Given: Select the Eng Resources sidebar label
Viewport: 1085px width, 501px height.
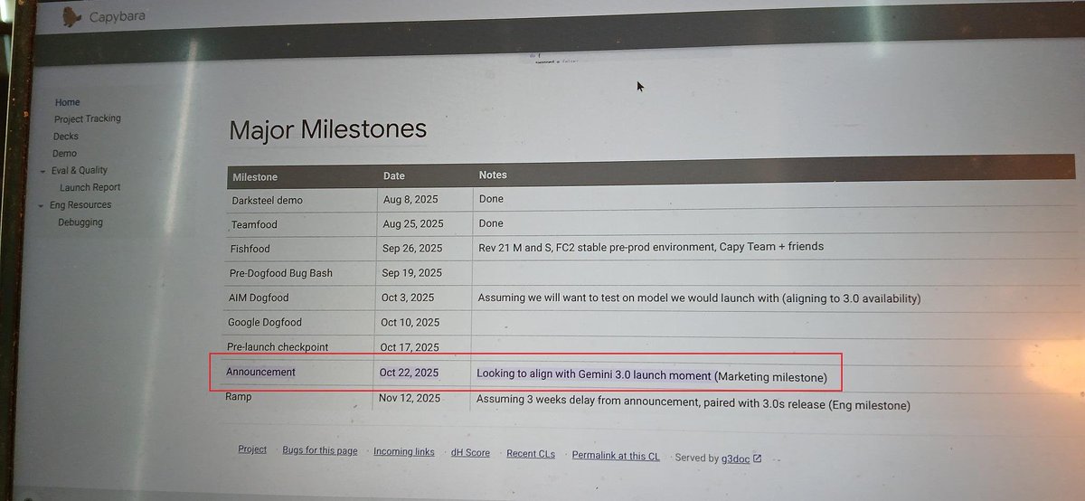Looking at the screenshot, I should 80,205.
